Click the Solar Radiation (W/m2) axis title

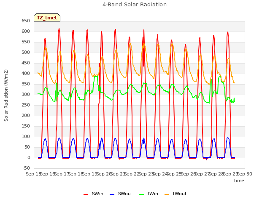pyautogui.click(x=6, y=96)
